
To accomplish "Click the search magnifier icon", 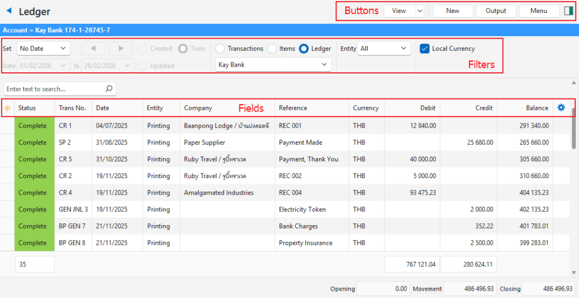I will [x=109, y=89].
